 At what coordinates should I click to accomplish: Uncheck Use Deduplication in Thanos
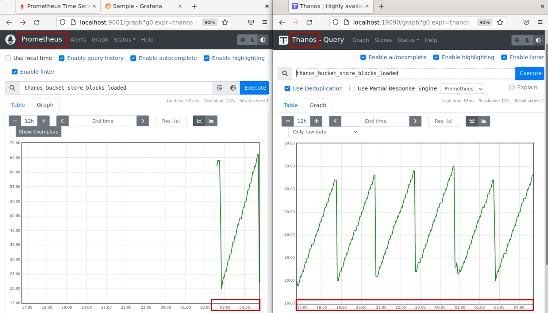(x=288, y=88)
